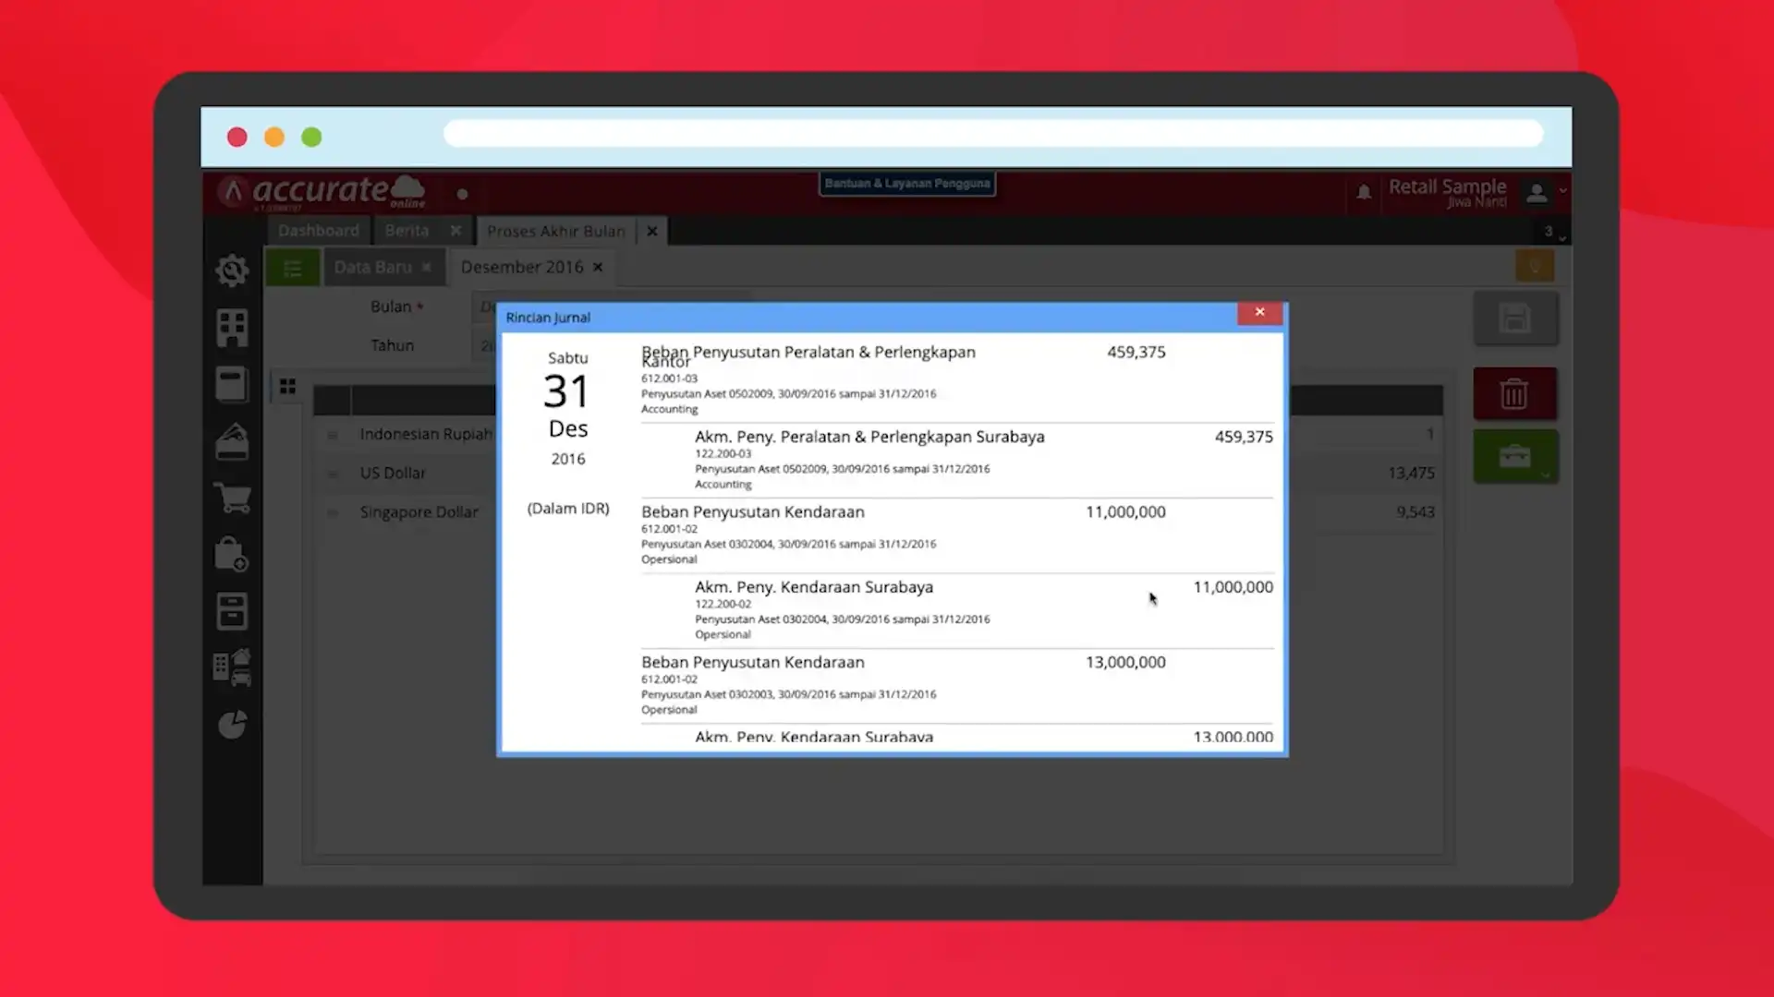Open the cash and bank wallet icon
Screen dimensions: 1774x997
coord(232,442)
